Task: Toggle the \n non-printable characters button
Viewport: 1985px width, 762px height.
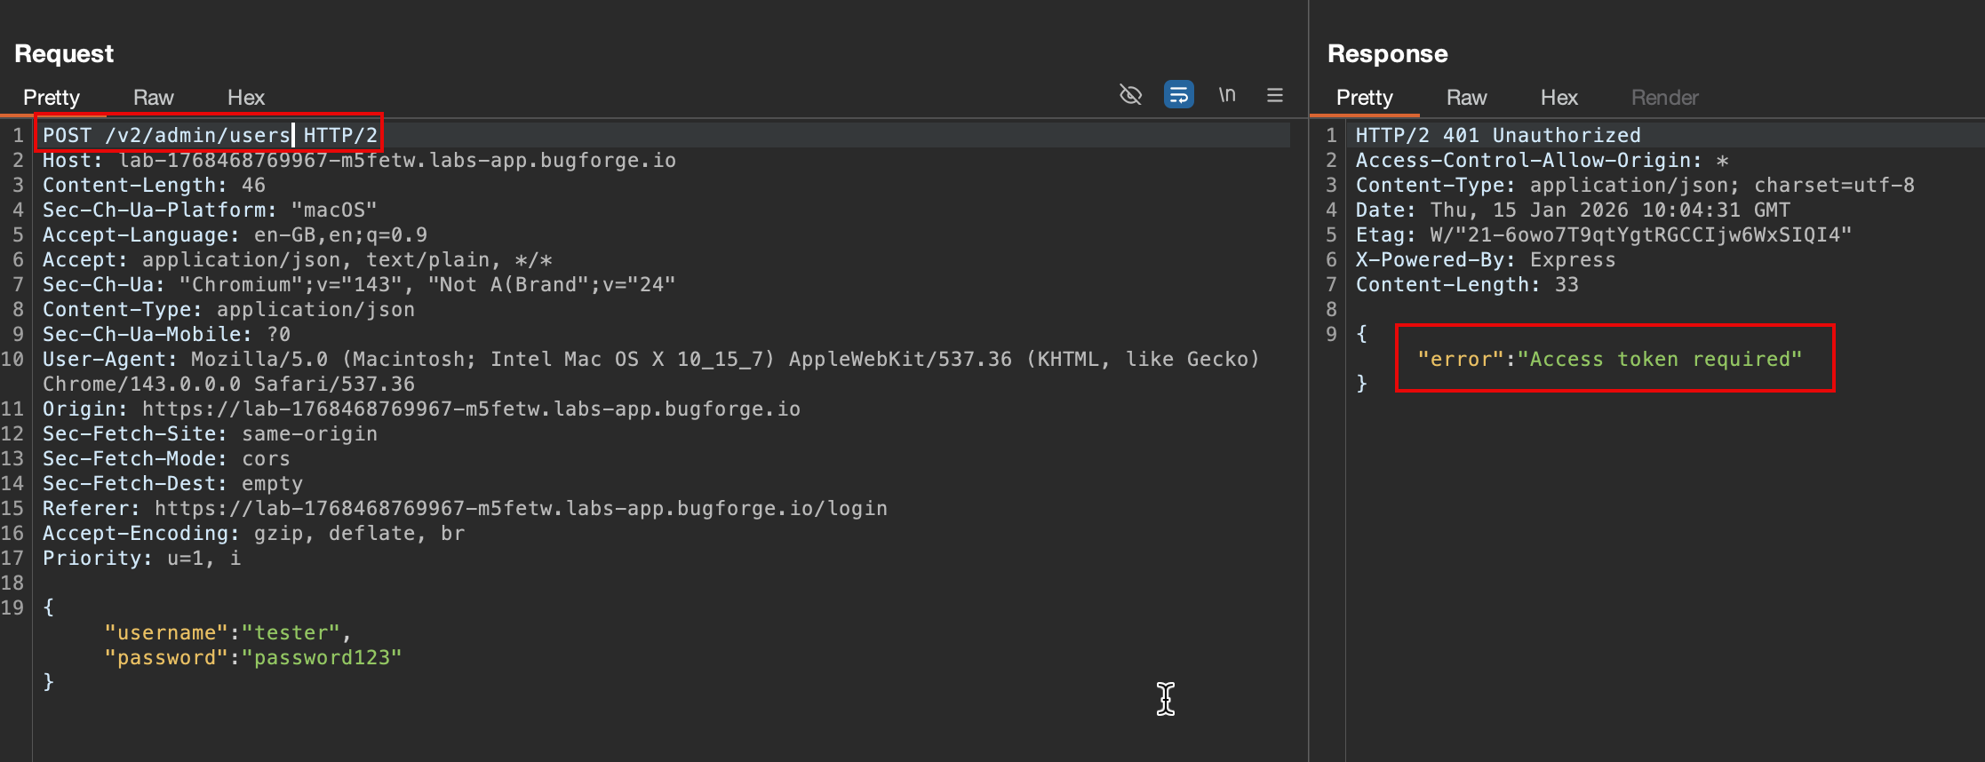Action: [x=1227, y=95]
